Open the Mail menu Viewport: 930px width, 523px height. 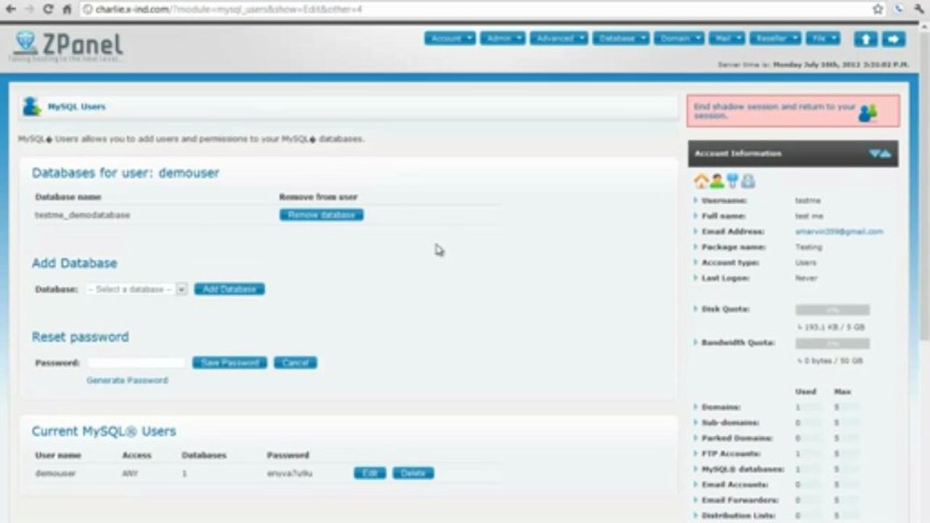point(727,38)
